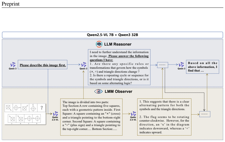Image resolution: width=225 pixels, height=142 pixels.
Task: Click 'Please answer the following questions I have:' text
Action: [x=119, y=58]
